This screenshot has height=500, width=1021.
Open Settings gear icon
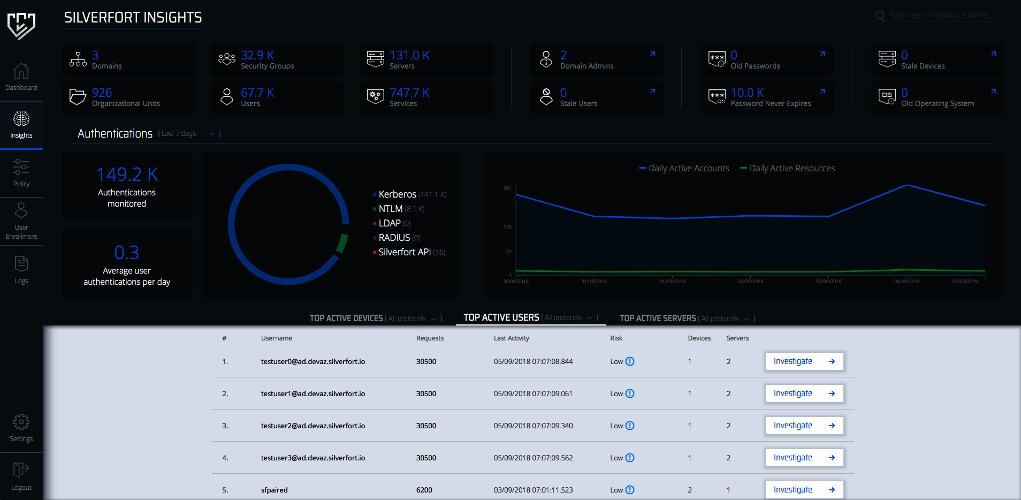pyautogui.click(x=21, y=422)
